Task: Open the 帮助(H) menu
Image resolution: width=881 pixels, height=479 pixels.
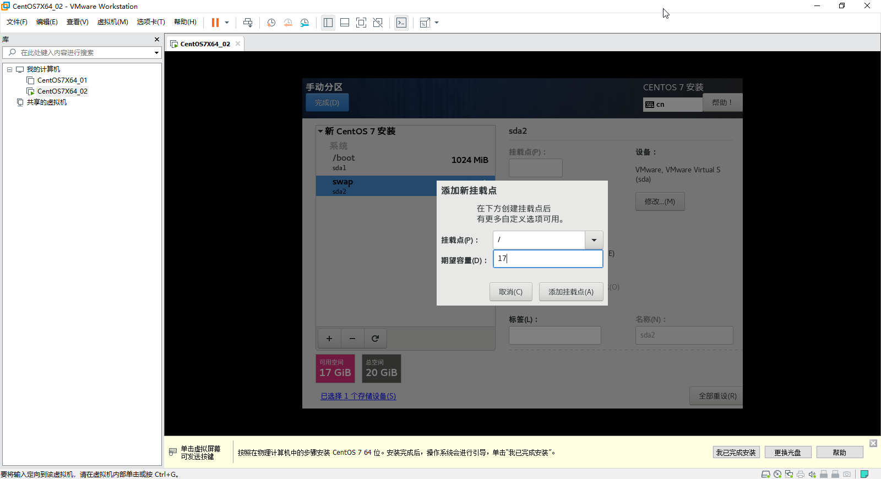Action: pyautogui.click(x=185, y=22)
